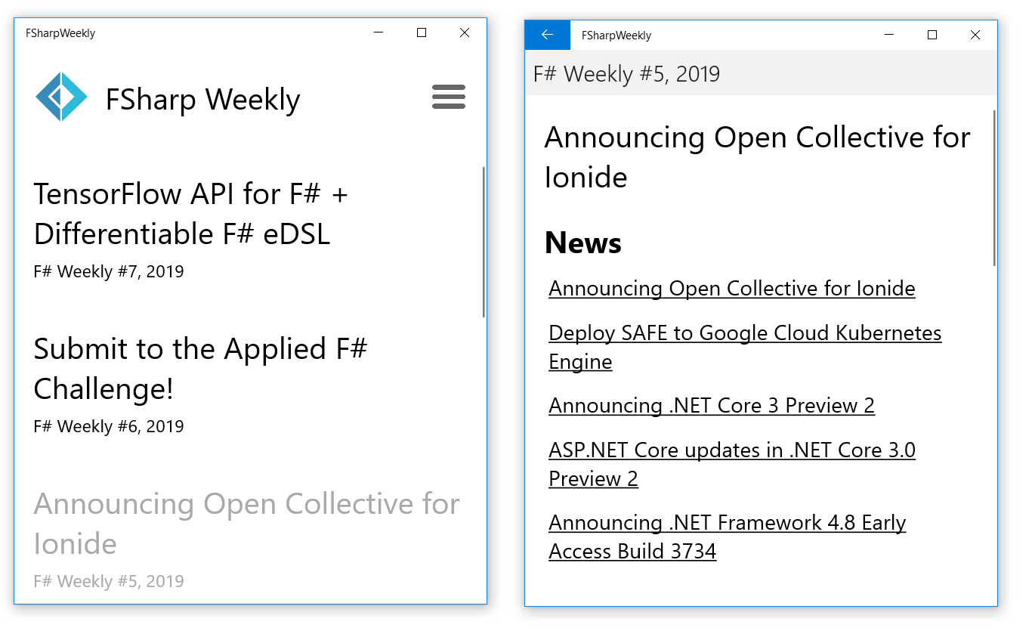Minimize the right FSharpWeekly window

(x=889, y=35)
